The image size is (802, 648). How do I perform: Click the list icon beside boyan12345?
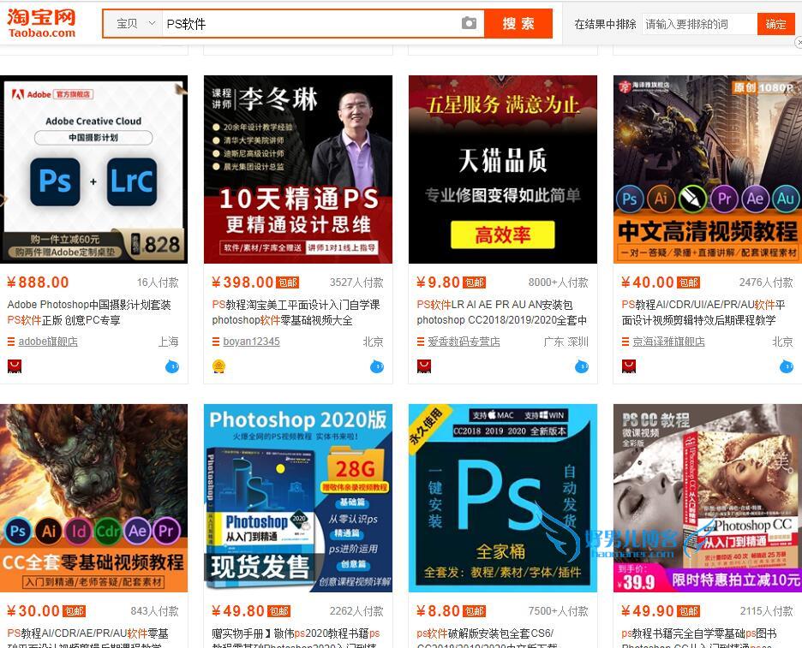click(215, 342)
